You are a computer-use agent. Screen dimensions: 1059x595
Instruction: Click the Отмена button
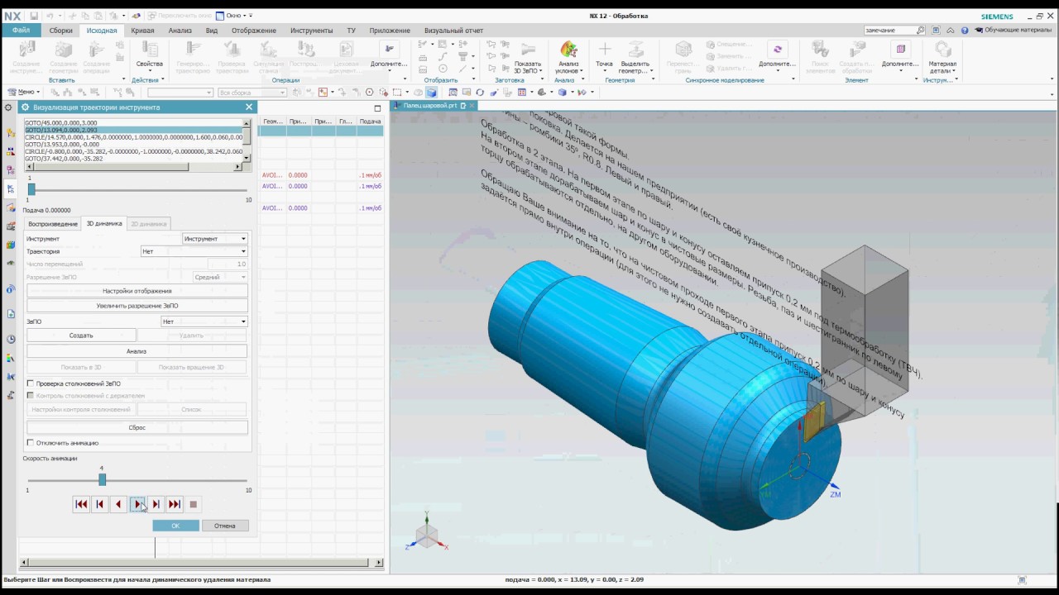pos(225,526)
